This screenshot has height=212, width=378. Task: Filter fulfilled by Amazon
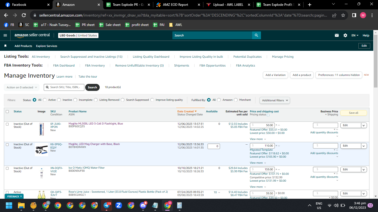tap(219, 100)
